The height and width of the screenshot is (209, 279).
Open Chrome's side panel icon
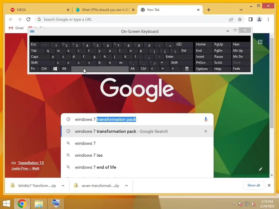pyautogui.click(x=251, y=19)
